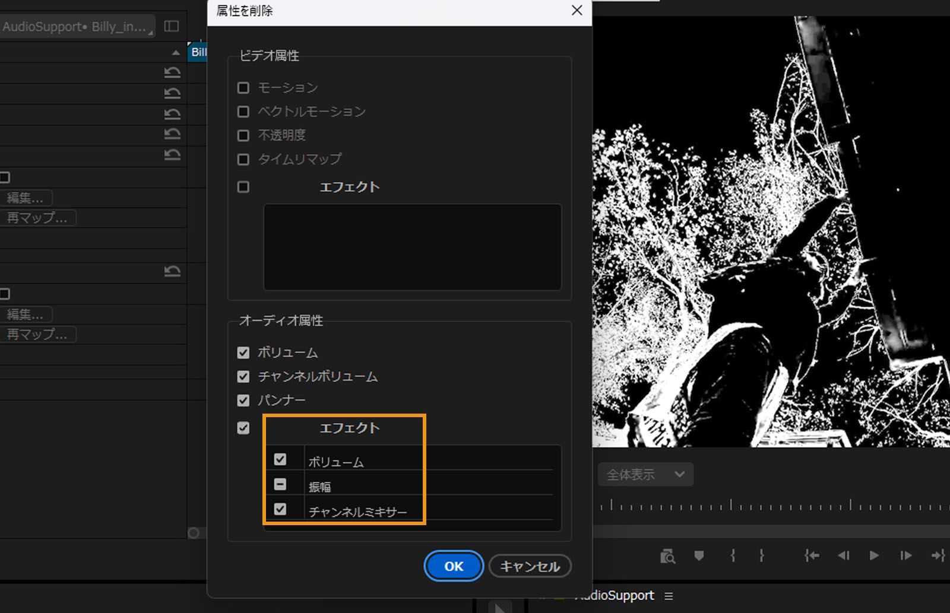This screenshot has height=613, width=950.
Task: Uncheck the ボリューム box directly under オーディオ属性
Action: [x=243, y=352]
